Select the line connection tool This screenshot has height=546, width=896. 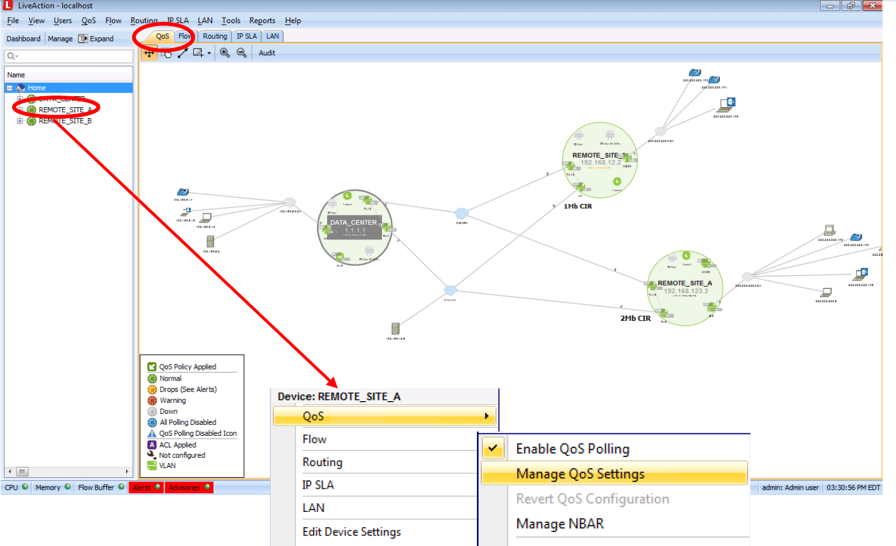pyautogui.click(x=182, y=53)
